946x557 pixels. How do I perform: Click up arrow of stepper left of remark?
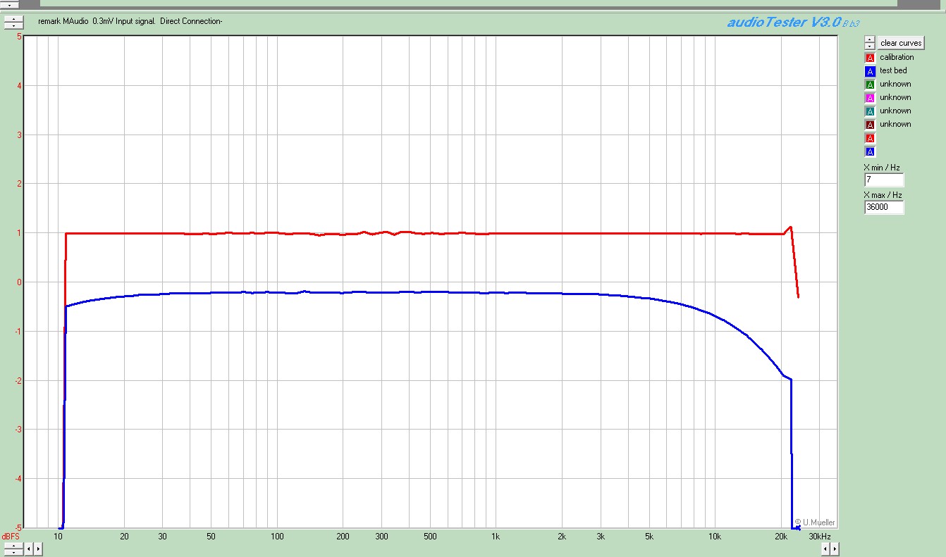(x=13, y=19)
